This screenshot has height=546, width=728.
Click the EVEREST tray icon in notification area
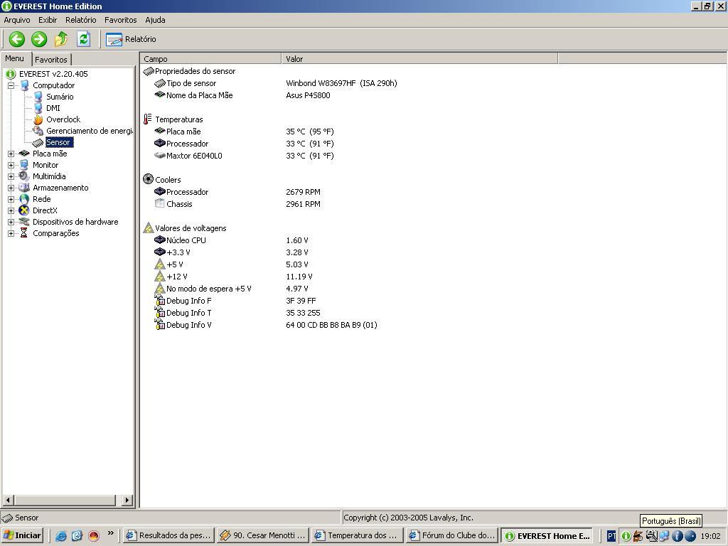pyautogui.click(x=626, y=536)
